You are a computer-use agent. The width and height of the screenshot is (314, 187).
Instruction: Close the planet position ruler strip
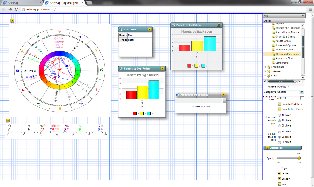coord(8,121)
